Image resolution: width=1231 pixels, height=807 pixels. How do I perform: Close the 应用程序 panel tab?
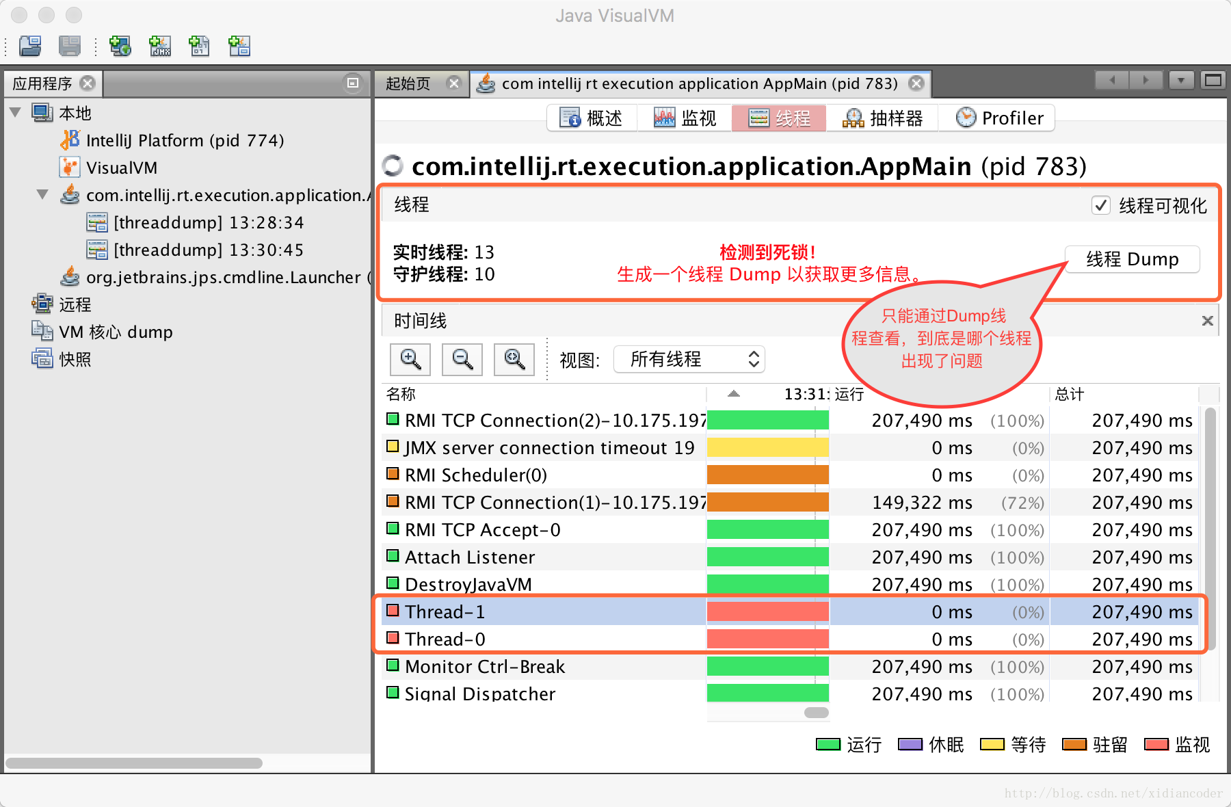coord(88,83)
